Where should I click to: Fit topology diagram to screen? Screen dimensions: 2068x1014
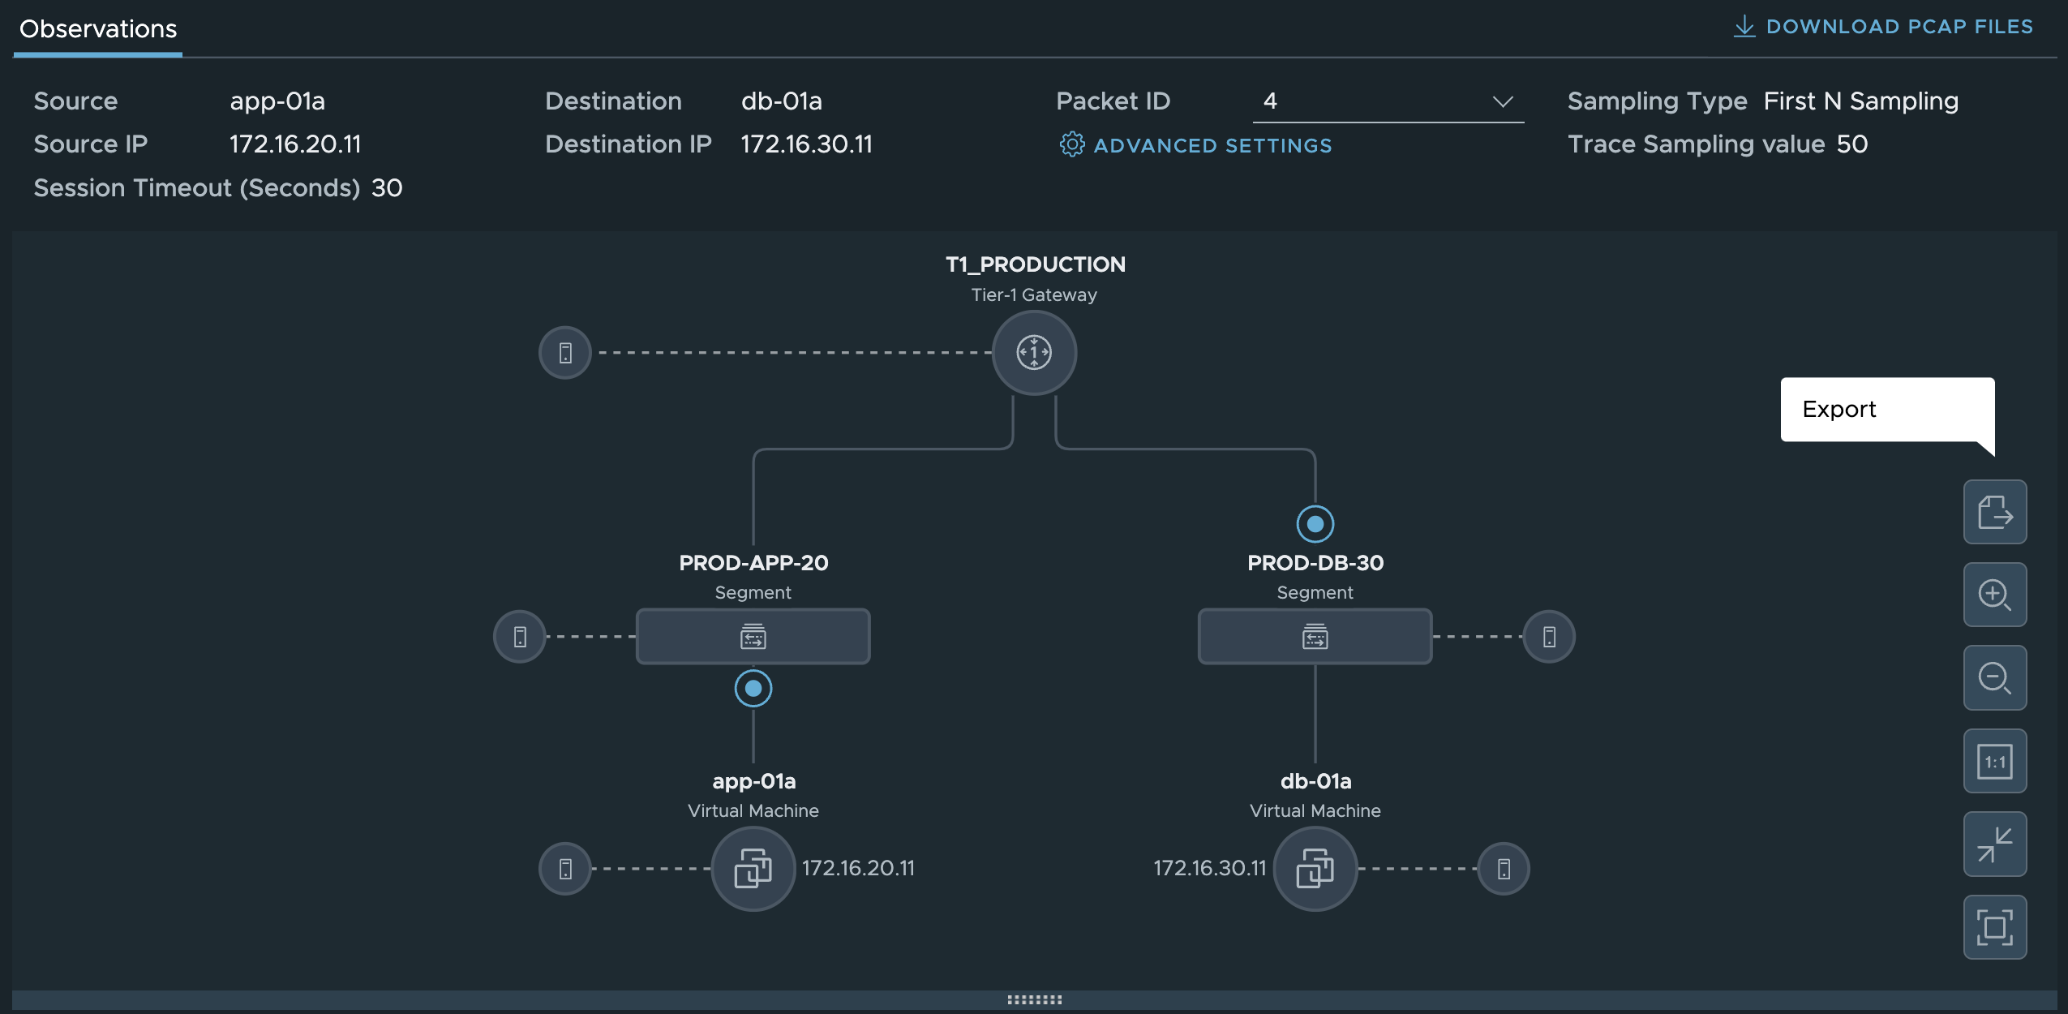[x=1994, y=927]
